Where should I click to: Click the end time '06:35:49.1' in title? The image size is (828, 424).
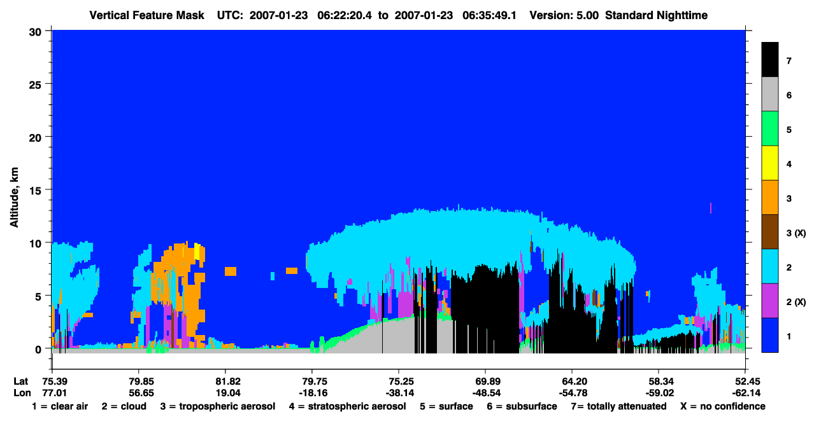[490, 15]
